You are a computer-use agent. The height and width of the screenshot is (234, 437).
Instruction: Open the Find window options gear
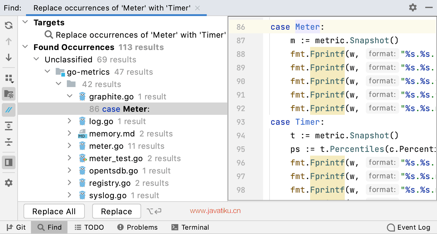(413, 7)
